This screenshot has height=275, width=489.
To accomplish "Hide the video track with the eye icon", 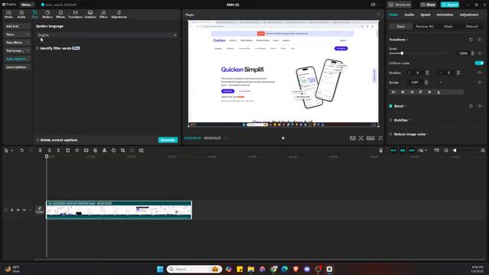I will pyautogui.click(x=18, y=210).
